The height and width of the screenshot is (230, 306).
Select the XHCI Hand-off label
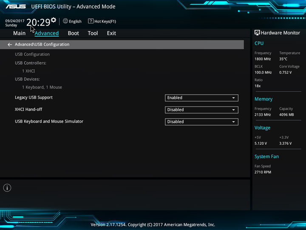(x=28, y=109)
